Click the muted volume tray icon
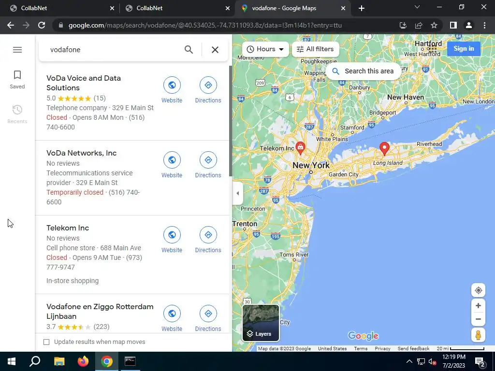This screenshot has width=495, height=371. [433, 361]
